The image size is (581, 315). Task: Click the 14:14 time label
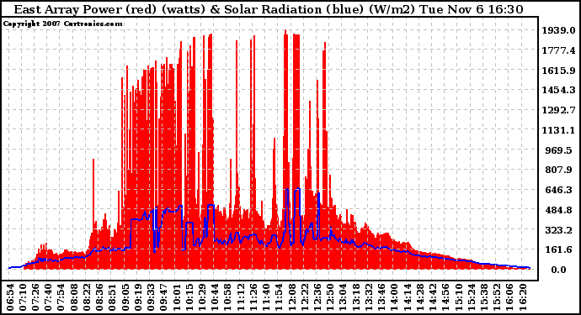click(x=408, y=297)
